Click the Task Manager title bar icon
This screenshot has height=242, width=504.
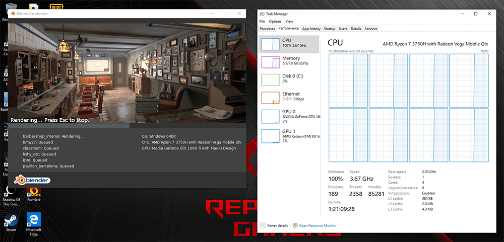(x=262, y=14)
